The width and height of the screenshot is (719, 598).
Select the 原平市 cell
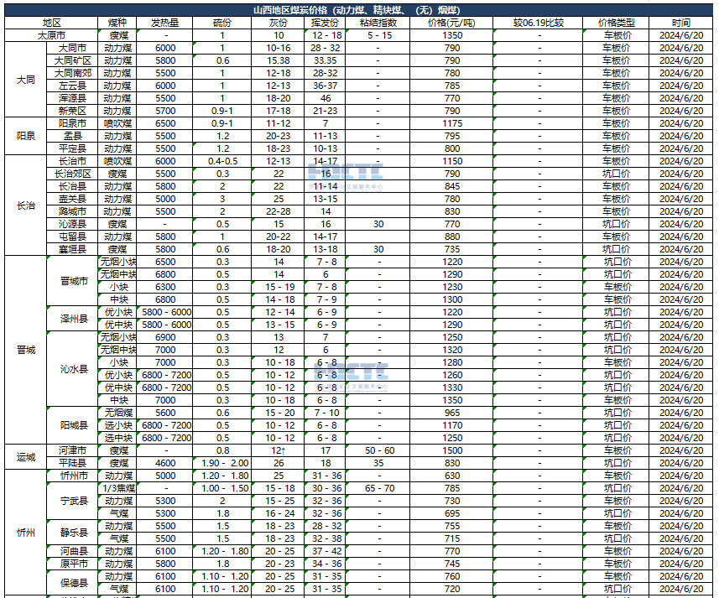click(73, 564)
